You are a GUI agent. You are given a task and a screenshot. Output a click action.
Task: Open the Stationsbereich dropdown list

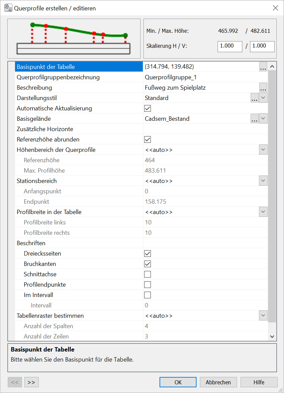click(263, 181)
